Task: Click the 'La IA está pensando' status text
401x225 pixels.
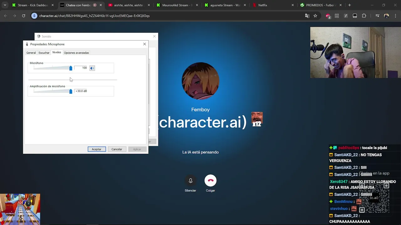Action: pos(200,152)
